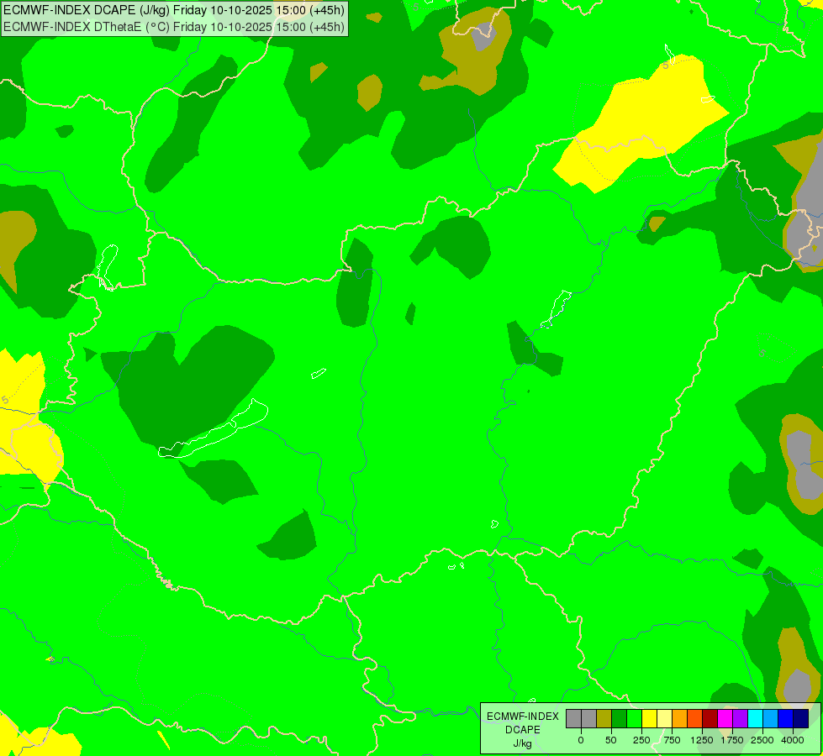Click the DThetaE (°C) title line

pos(174,27)
